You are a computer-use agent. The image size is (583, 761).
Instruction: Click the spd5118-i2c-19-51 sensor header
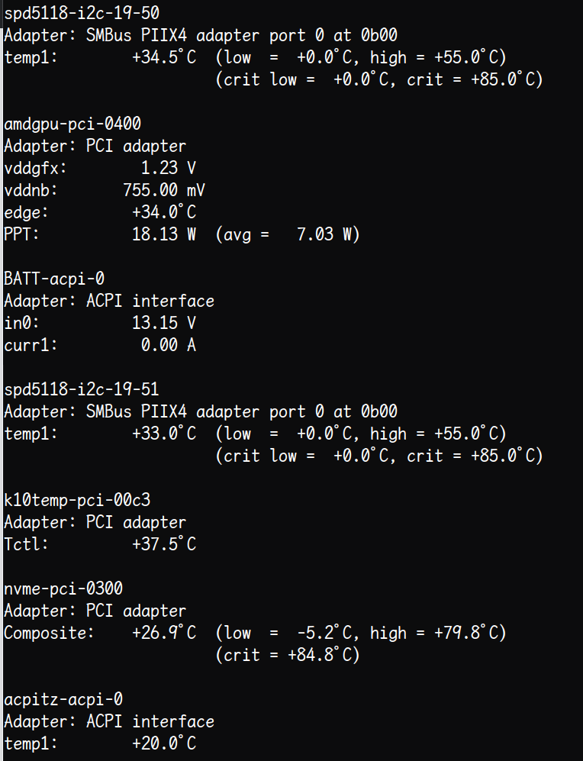[x=82, y=389]
